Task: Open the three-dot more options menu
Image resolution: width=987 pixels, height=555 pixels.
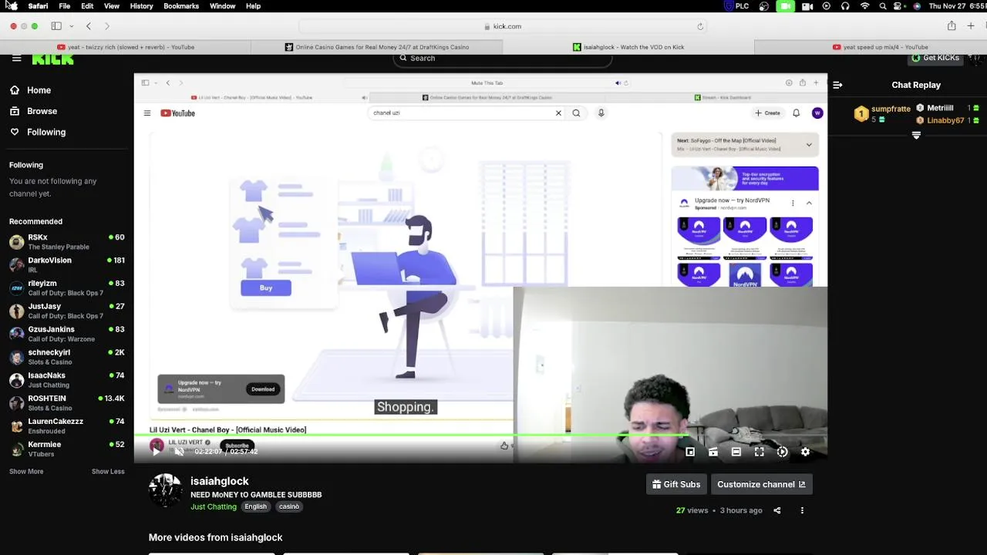Action: pos(802,510)
